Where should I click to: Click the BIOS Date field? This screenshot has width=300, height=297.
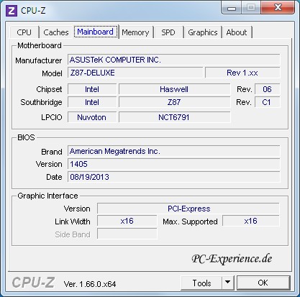173,177
